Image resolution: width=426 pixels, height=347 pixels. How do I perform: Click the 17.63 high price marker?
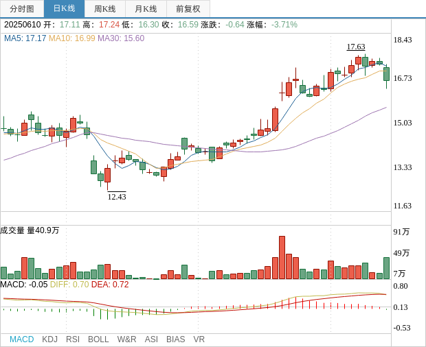356,47
